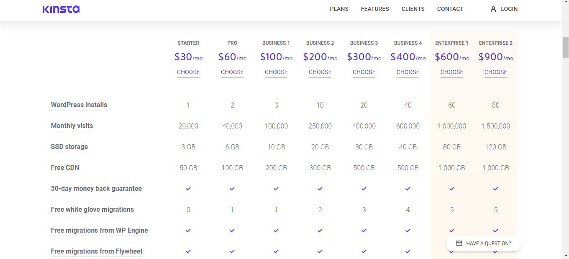Click Enterprise 2 money back guarantee checkmark
The width and height of the screenshot is (569, 259).
point(496,189)
